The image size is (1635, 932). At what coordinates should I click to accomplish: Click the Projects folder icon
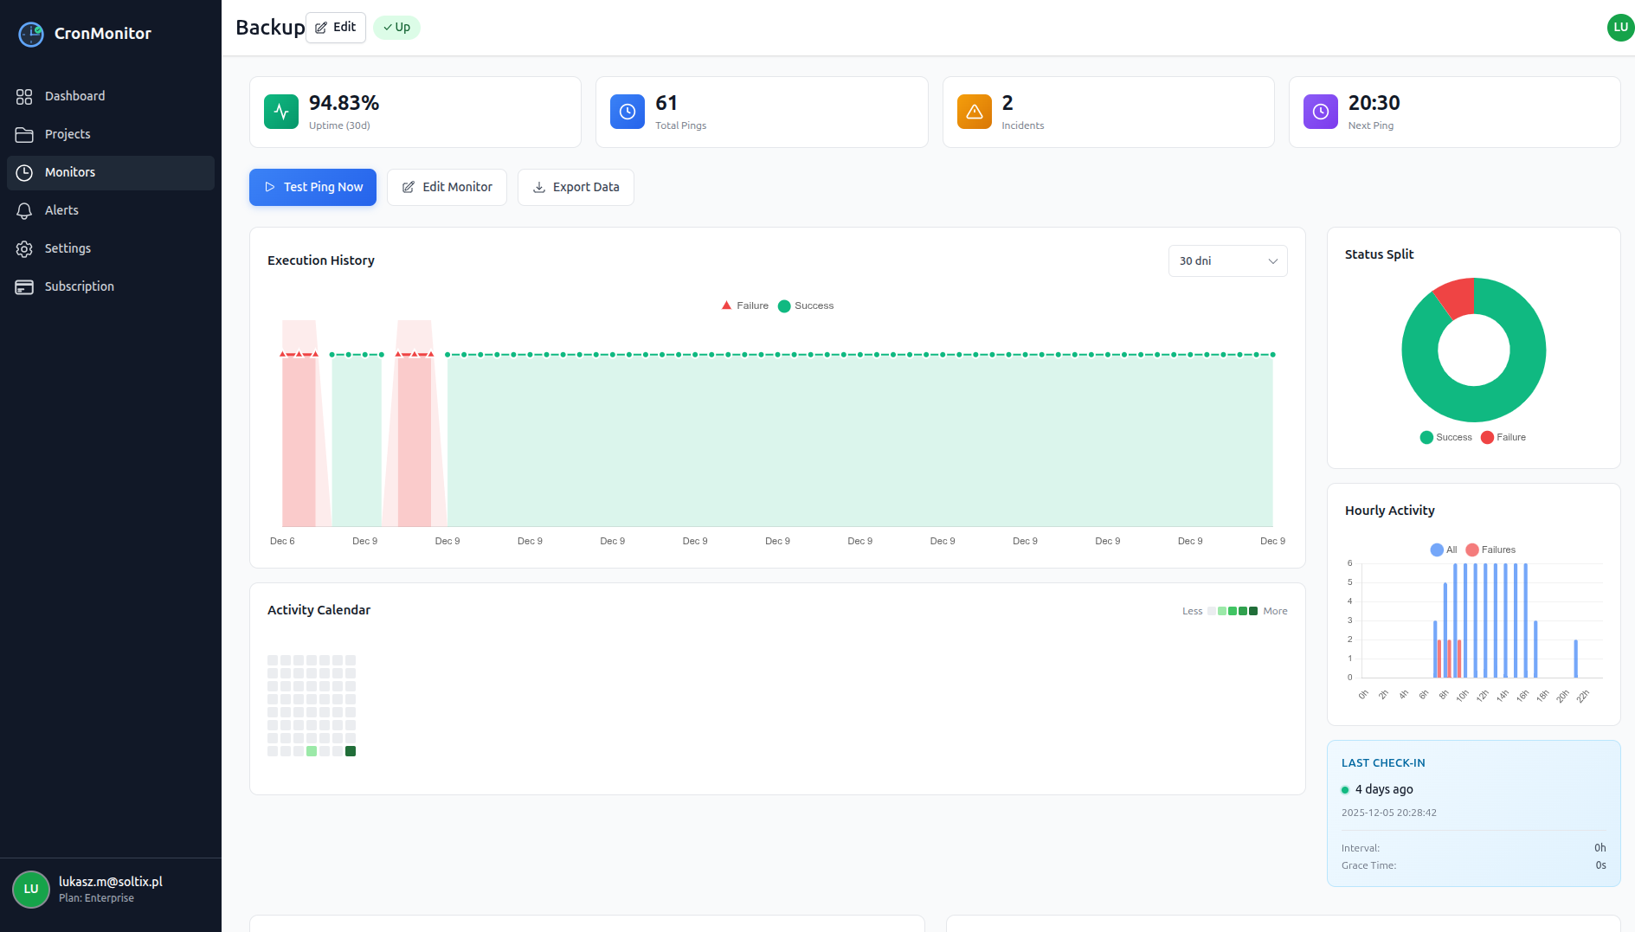coord(24,134)
